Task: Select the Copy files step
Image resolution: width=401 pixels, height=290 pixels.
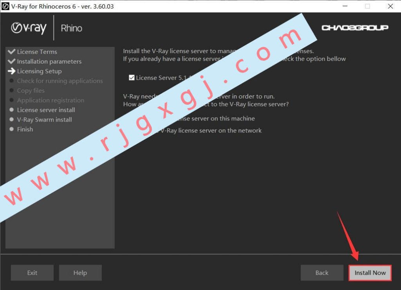Action: pos(31,91)
